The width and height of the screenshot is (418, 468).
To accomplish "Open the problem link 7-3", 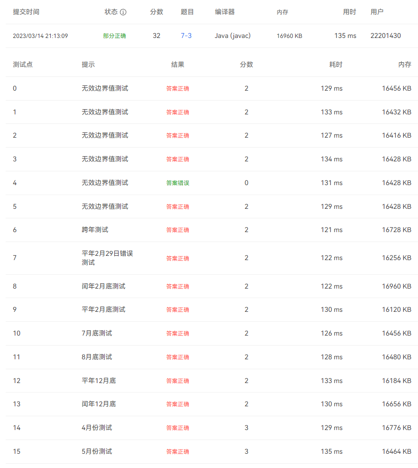I will [x=186, y=36].
